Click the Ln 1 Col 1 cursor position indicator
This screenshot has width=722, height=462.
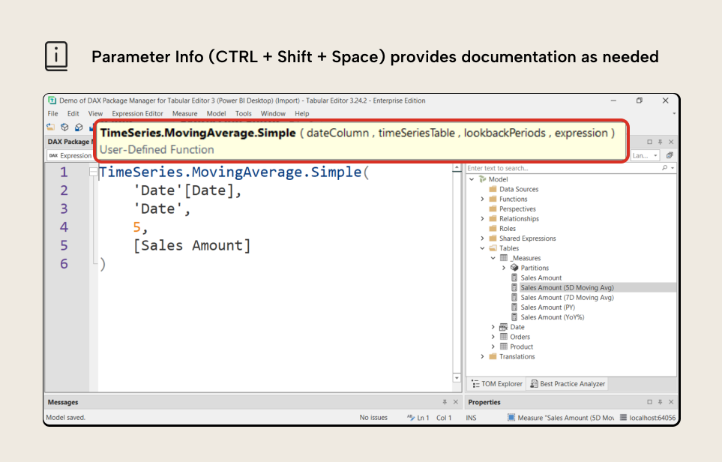point(431,418)
